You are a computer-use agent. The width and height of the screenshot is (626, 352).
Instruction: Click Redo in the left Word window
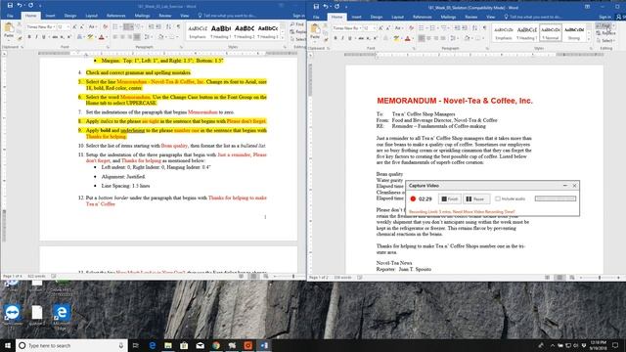(30, 6)
